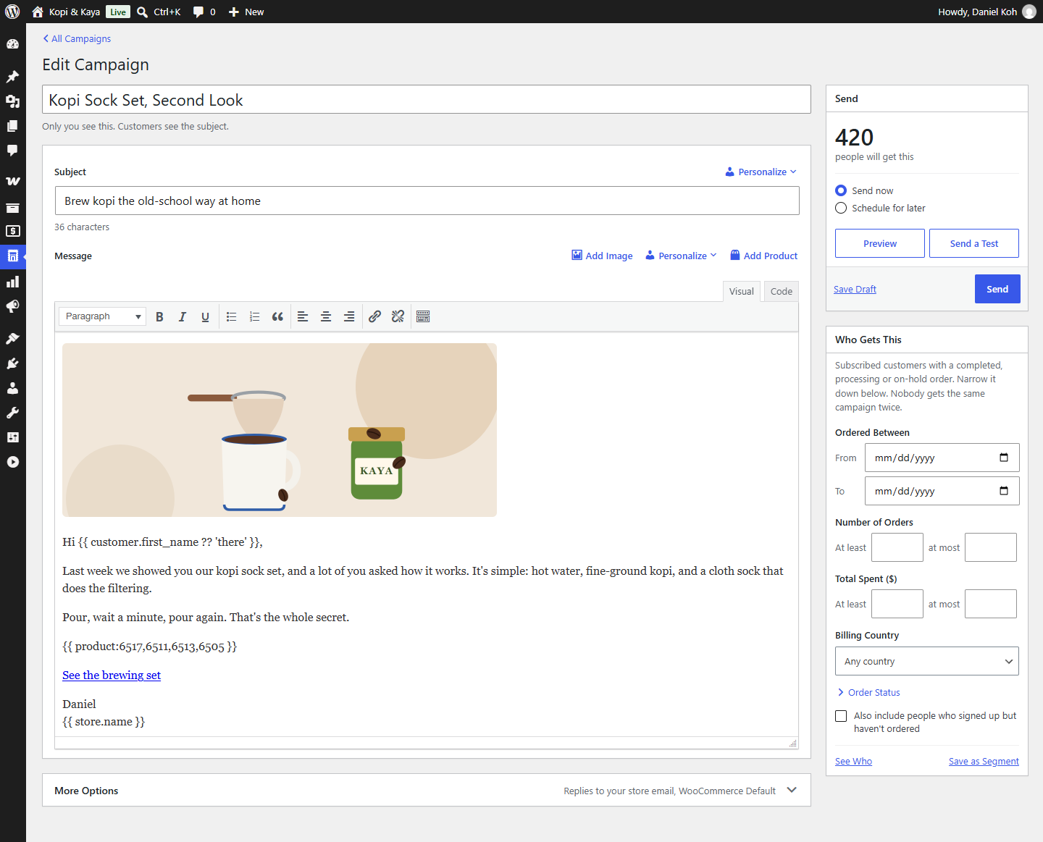Go back to All Campaigns

(77, 38)
